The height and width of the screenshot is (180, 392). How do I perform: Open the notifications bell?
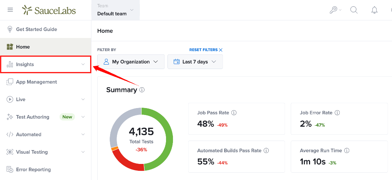coord(374,10)
